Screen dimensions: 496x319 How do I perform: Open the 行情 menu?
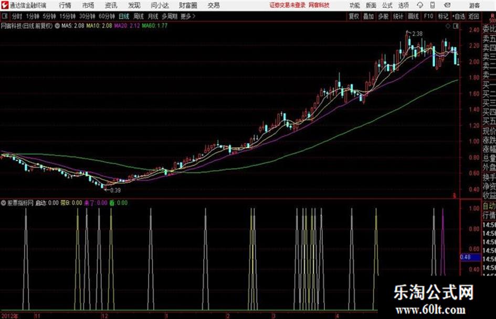(x=65, y=5)
